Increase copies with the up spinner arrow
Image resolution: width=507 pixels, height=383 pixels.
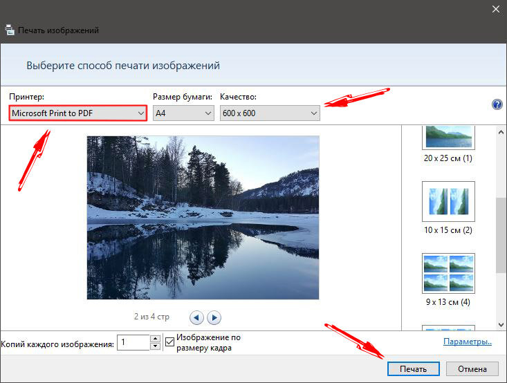(156, 338)
